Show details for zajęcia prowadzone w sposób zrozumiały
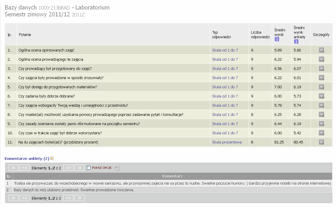The height and width of the screenshot is (207, 336). coord(321,78)
